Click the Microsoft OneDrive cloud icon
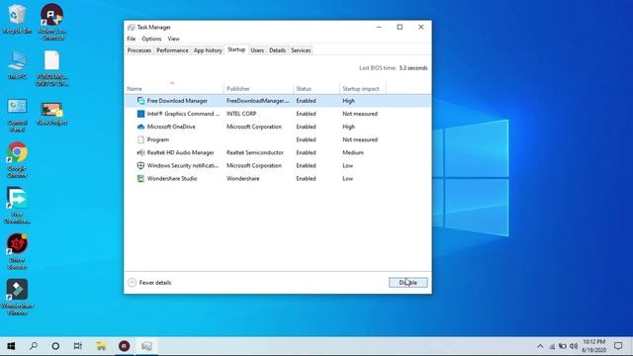The height and width of the screenshot is (356, 633). tap(140, 127)
